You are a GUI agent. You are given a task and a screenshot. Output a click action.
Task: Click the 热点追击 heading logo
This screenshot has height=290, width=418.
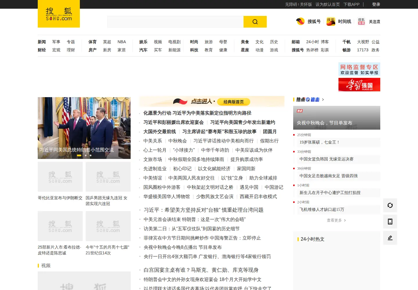308,99
